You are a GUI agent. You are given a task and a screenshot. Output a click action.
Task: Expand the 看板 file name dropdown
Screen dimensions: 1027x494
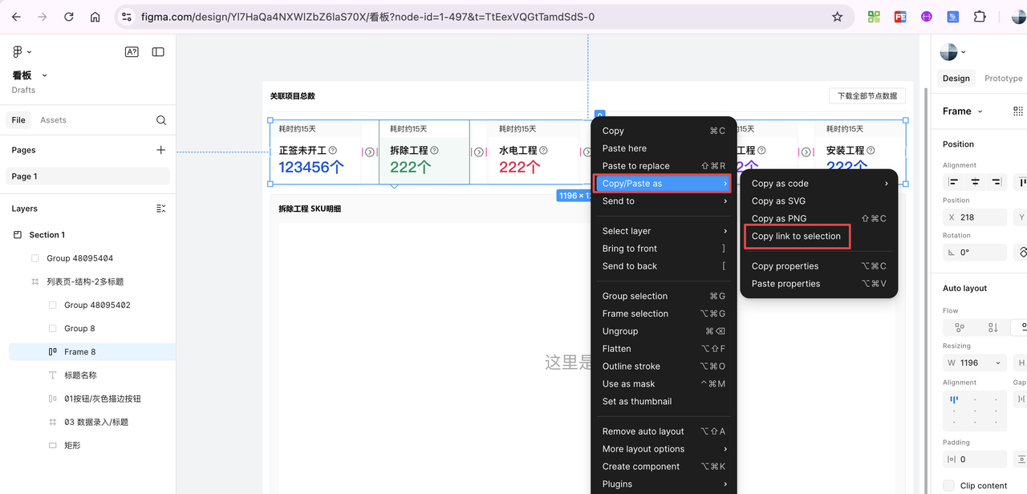pos(44,75)
